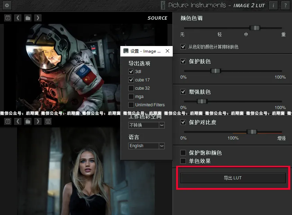
Task: Open folder icon in lower panel
Action: pos(28,122)
